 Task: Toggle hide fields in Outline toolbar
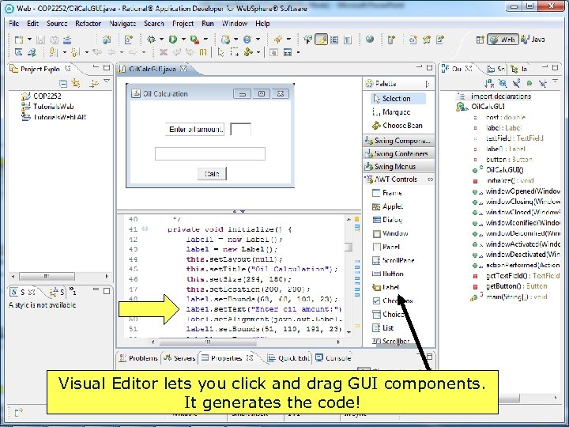503,84
